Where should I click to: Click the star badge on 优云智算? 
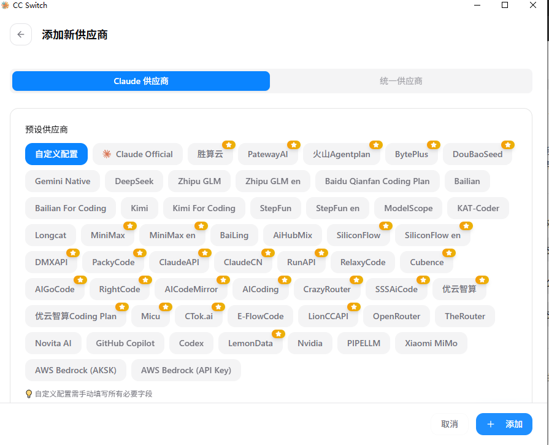tap(482, 280)
